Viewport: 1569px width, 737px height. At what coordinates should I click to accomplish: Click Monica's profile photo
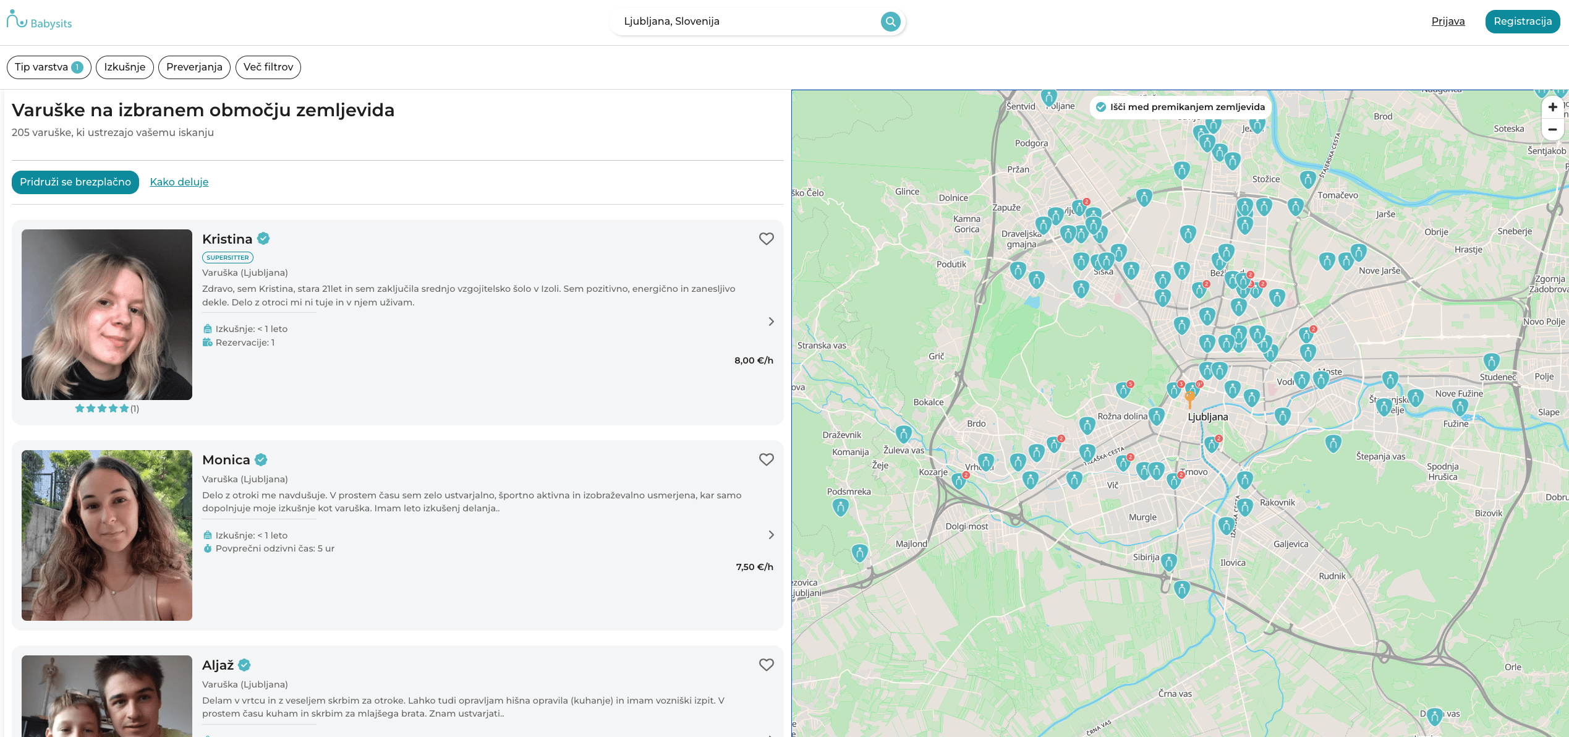(x=107, y=535)
